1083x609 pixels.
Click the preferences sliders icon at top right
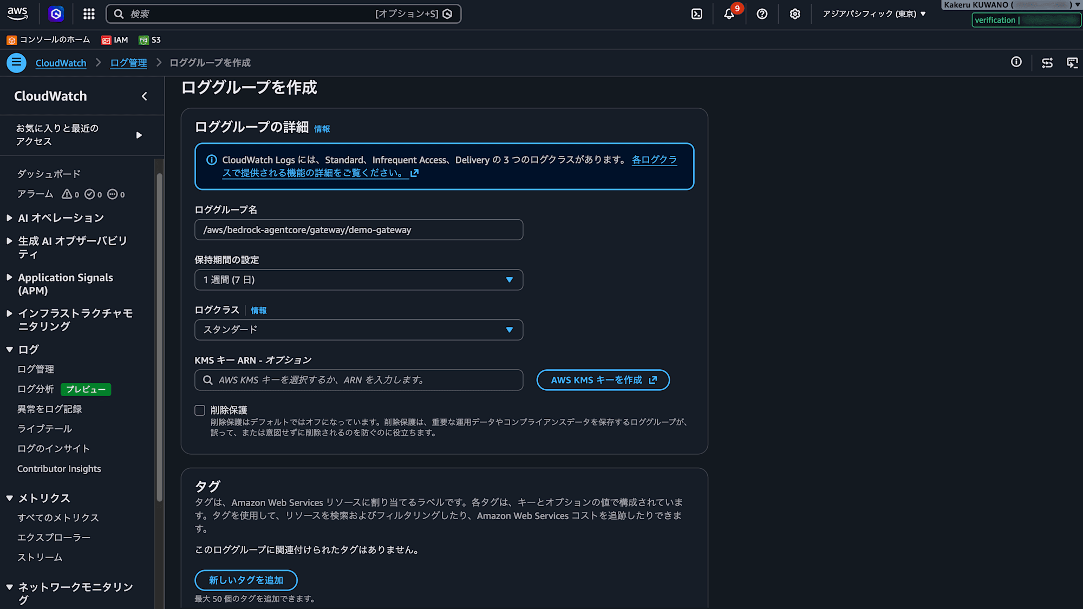click(x=1047, y=63)
